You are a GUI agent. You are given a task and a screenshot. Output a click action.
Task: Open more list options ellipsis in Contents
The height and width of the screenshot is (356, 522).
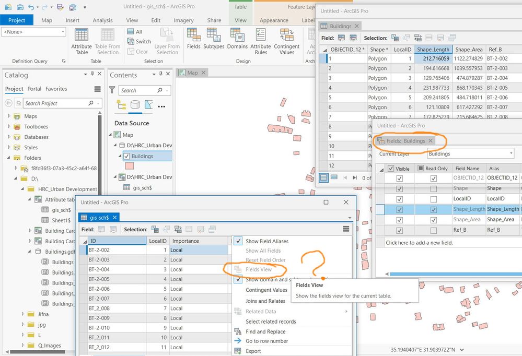click(x=161, y=106)
